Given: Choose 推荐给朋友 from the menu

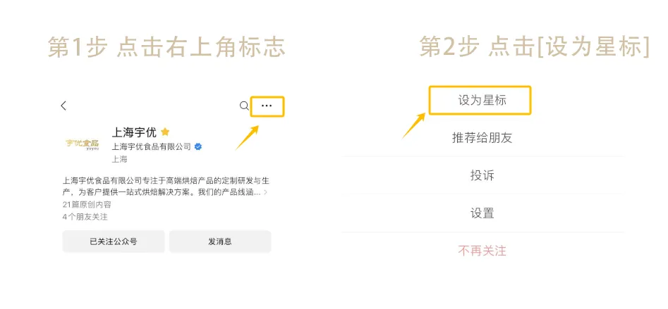Looking at the screenshot, I should 482,138.
